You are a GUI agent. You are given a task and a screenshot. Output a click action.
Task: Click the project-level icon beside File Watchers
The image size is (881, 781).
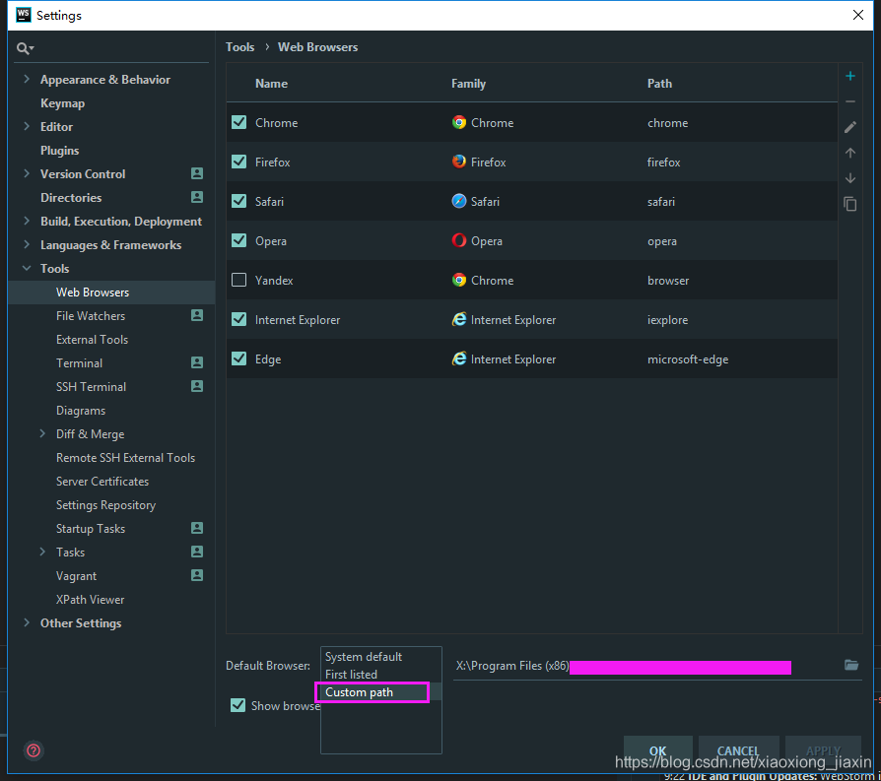[x=197, y=315]
